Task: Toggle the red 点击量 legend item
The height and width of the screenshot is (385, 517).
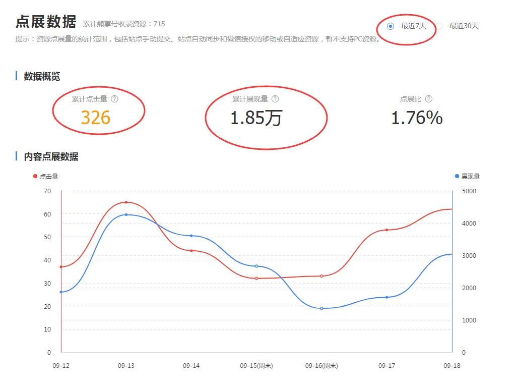Action: [45, 176]
